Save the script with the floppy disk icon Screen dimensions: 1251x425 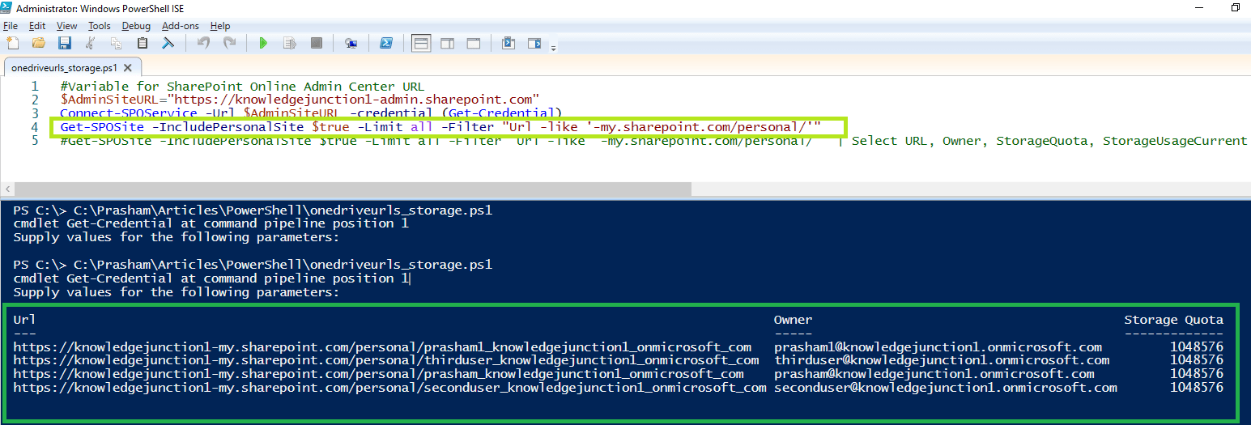point(64,43)
